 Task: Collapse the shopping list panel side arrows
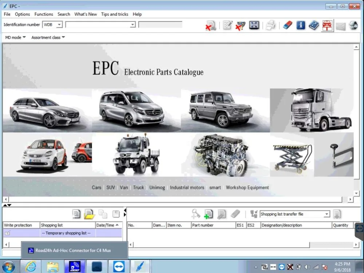(x=125, y=212)
